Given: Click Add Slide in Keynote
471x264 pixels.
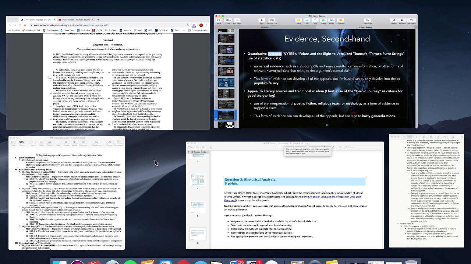Looking at the screenshot, I should click(237, 21).
